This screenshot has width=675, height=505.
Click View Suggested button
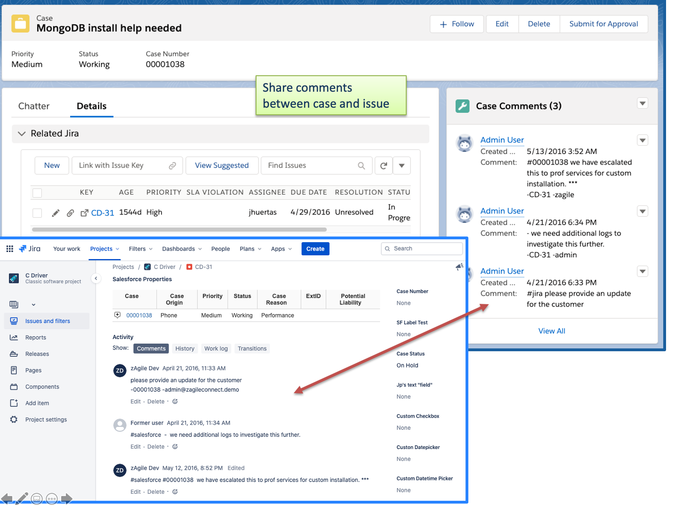(222, 166)
